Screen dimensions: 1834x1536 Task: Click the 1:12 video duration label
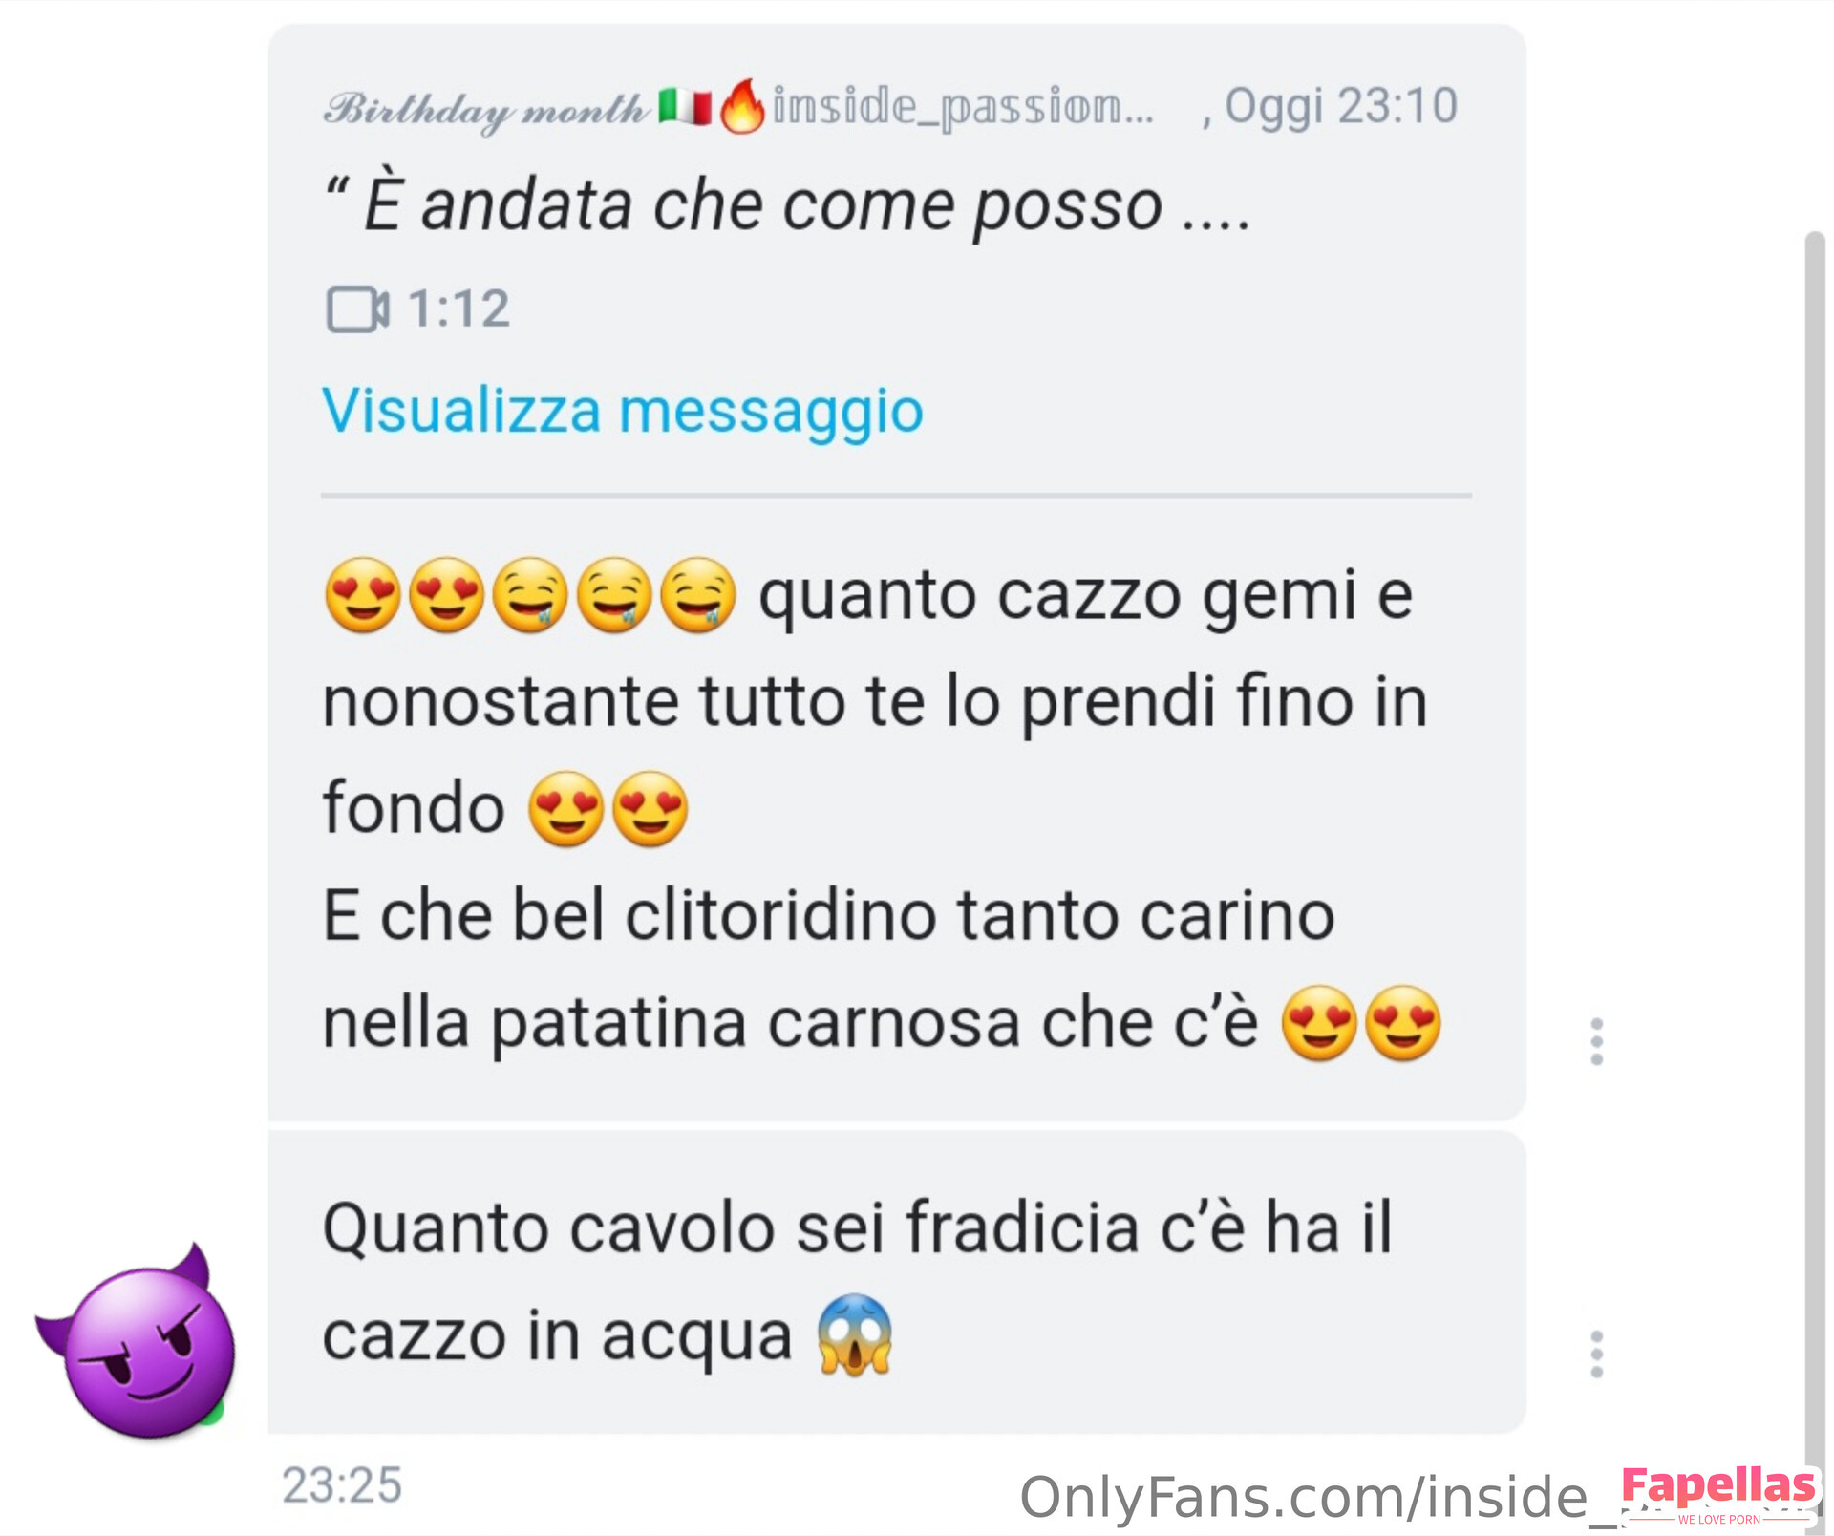(x=458, y=309)
